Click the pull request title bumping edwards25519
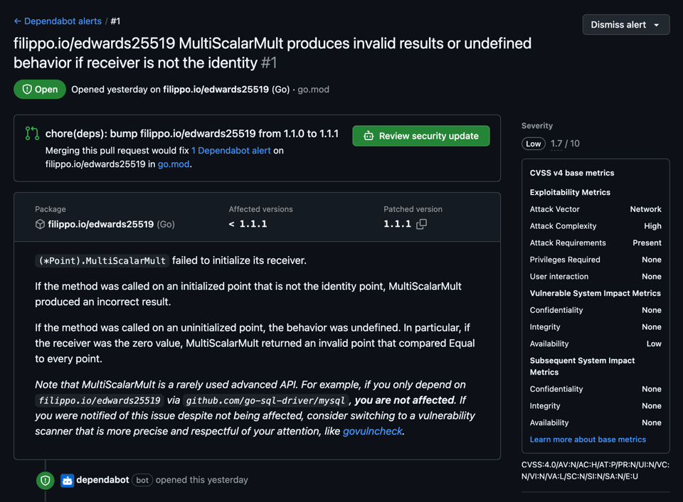Viewport: 683px width, 502px height. coord(191,134)
